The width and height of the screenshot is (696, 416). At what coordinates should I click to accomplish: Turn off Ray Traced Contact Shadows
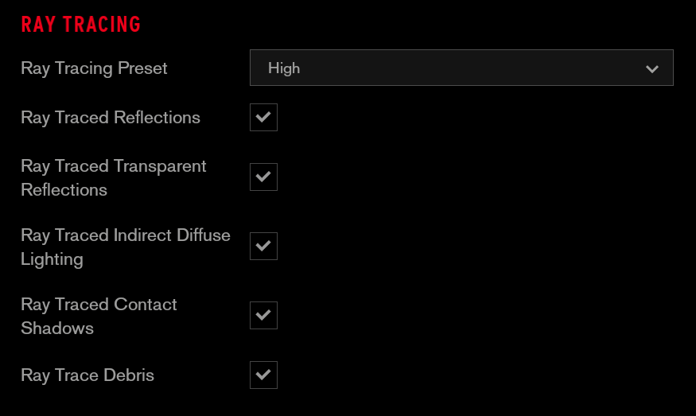263,315
